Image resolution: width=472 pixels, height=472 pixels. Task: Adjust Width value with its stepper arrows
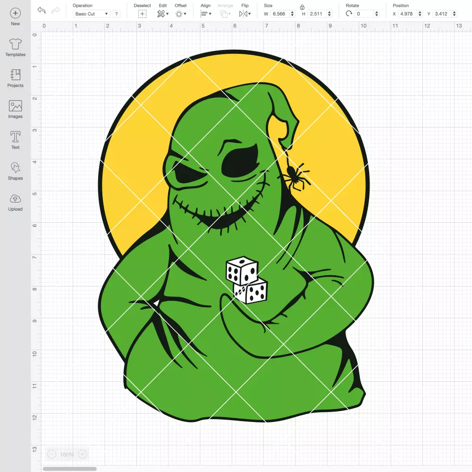click(x=292, y=14)
